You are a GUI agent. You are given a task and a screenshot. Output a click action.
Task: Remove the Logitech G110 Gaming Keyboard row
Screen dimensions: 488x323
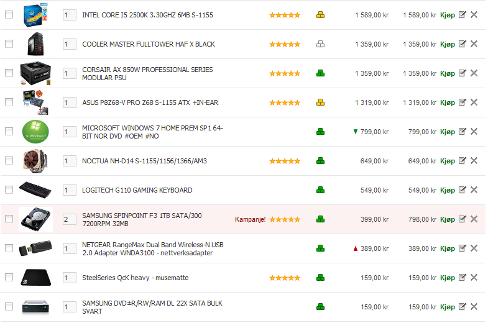(x=474, y=190)
